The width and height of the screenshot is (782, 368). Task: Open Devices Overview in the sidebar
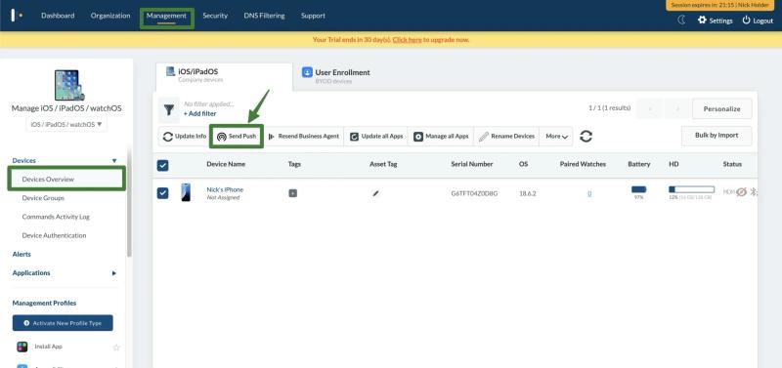coord(48,180)
